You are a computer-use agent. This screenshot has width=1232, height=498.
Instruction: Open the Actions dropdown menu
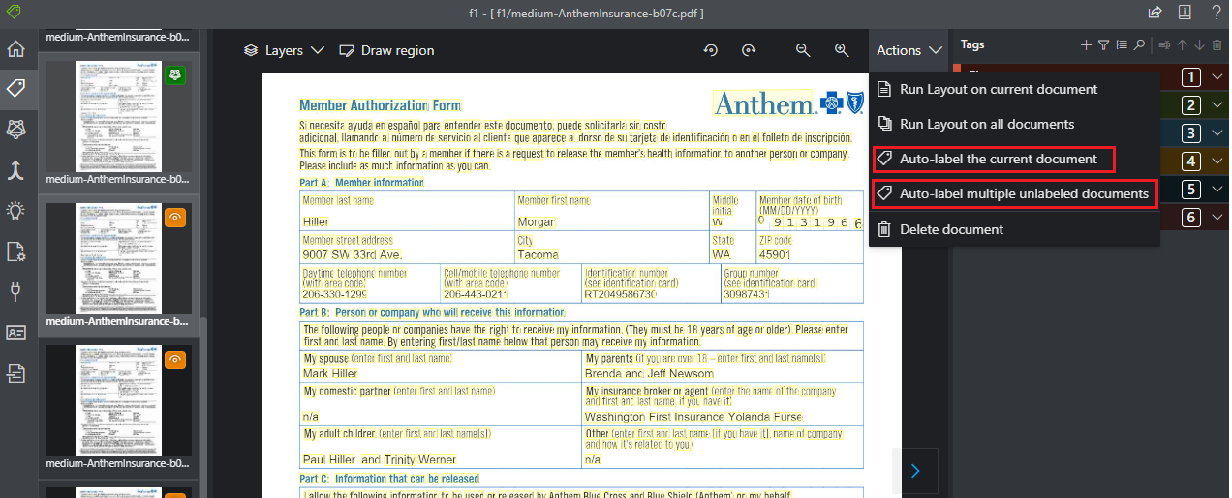pos(909,50)
